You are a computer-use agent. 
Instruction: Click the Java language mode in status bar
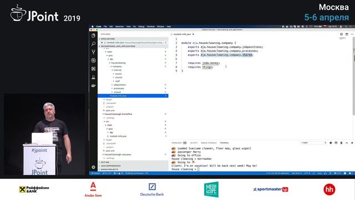(319, 173)
